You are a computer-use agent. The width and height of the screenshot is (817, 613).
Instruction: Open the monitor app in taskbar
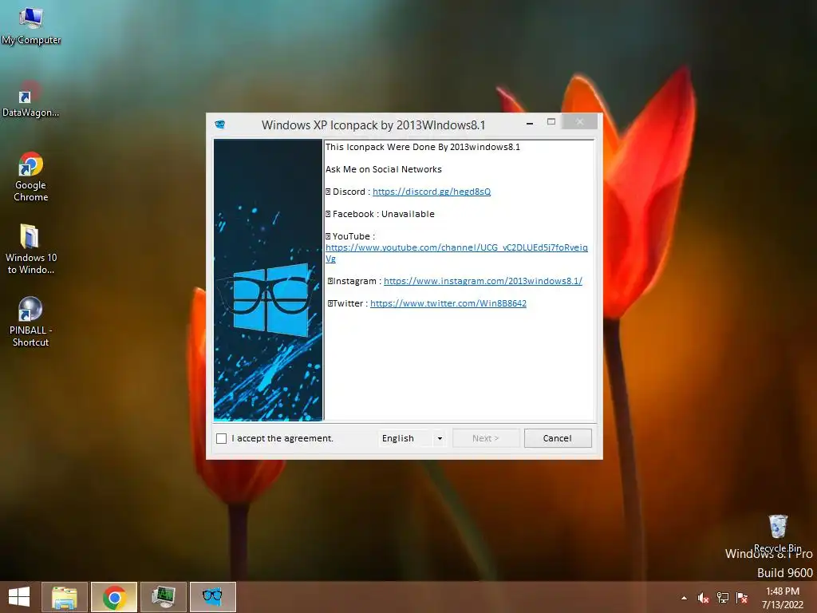click(163, 597)
